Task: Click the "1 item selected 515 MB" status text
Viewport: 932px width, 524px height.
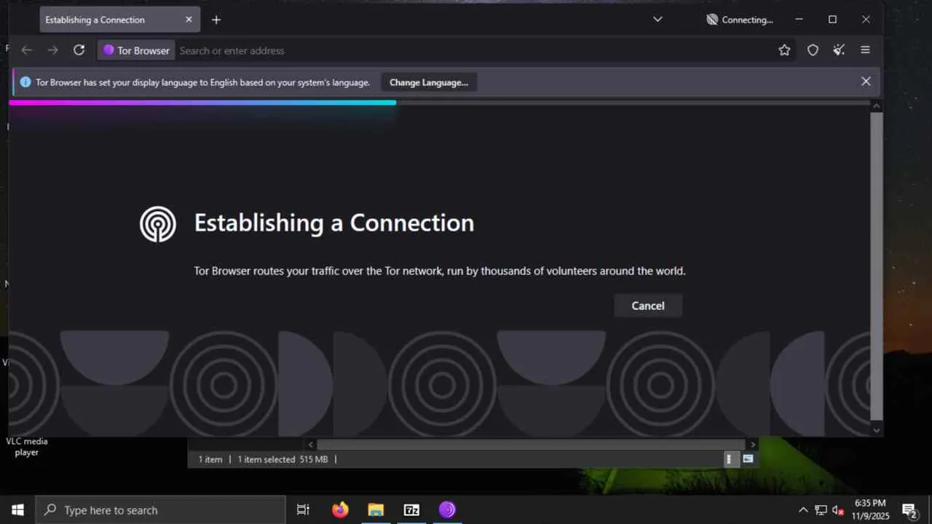Action: 283,459
